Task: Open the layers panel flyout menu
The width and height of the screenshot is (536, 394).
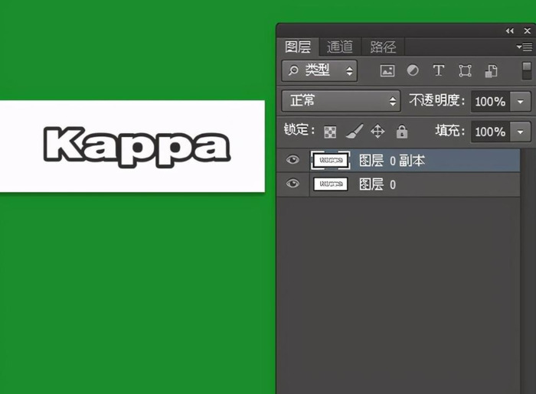Action: coord(524,47)
